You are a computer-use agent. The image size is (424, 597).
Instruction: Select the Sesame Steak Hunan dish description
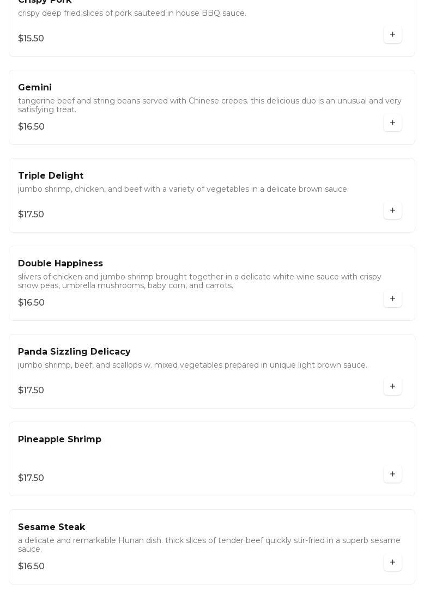pos(209,545)
